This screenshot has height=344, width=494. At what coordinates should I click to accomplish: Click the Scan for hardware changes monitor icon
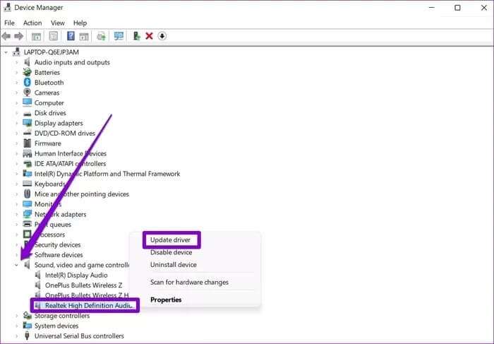tap(119, 36)
